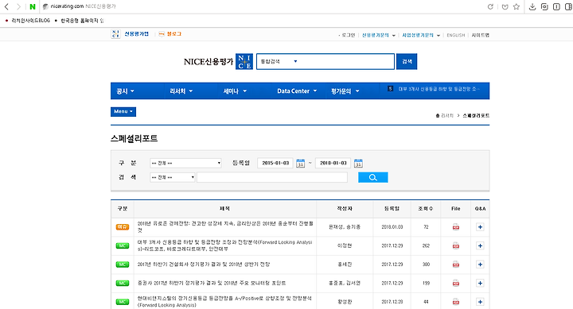Open the 증권사 2017년 하반기 정기평가 report title
This screenshot has height=309, width=573.
(212, 283)
